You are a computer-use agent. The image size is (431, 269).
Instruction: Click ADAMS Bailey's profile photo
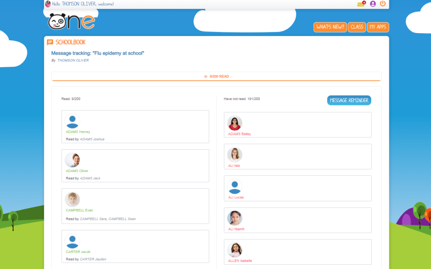pyautogui.click(x=235, y=123)
